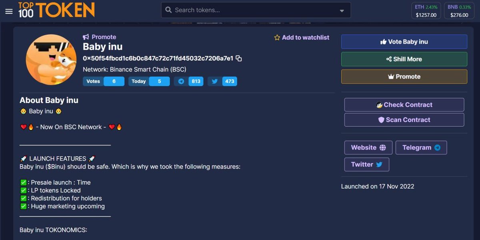Click the green check beside Huge marketing upcoming

23,206
